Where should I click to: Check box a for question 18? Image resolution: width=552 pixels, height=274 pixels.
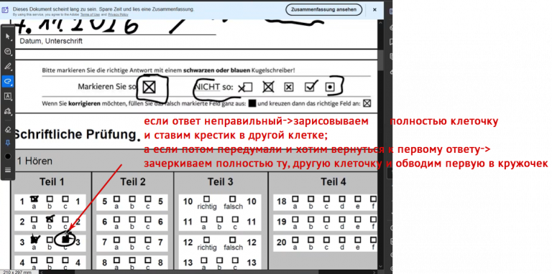(x=295, y=199)
